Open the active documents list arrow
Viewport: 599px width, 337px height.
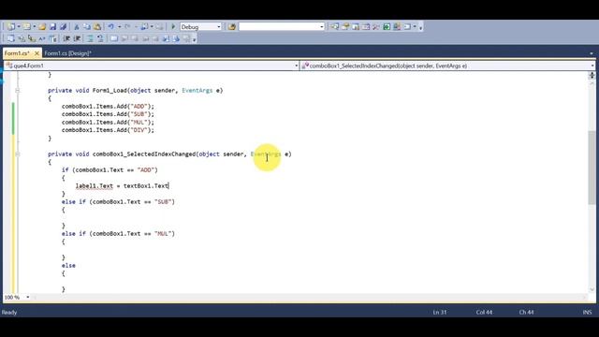(x=592, y=53)
